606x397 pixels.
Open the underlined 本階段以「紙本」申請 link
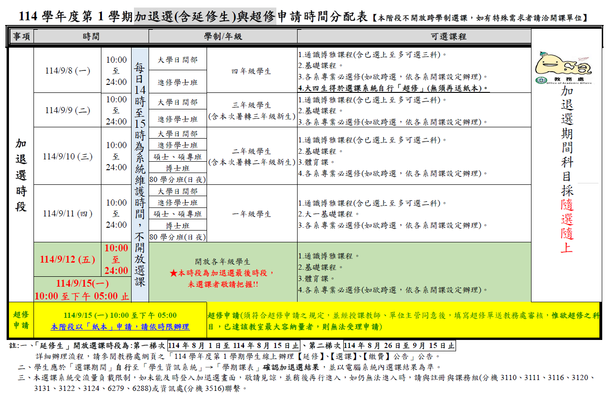[120, 327]
